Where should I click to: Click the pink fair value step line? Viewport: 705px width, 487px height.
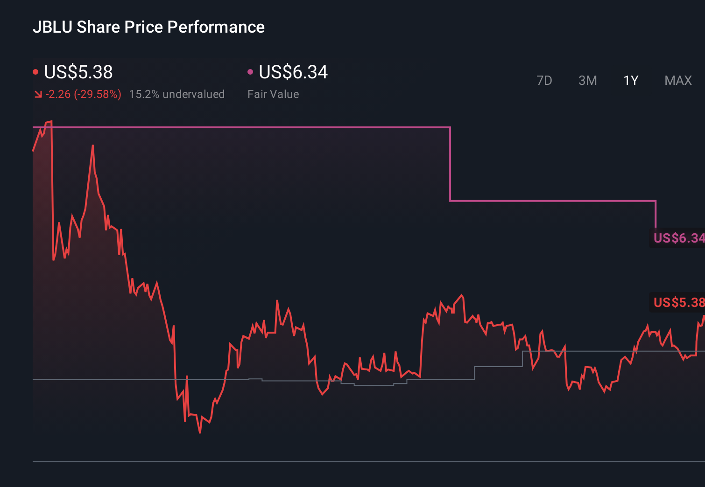point(233,126)
